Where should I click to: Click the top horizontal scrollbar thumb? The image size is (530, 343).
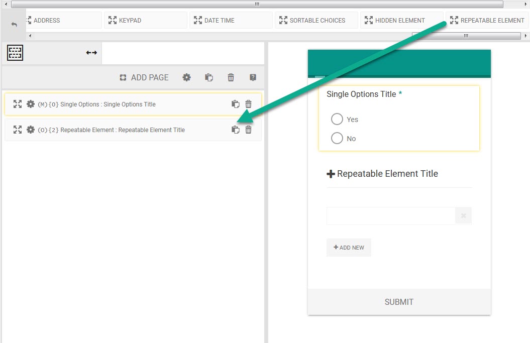[257, 4]
